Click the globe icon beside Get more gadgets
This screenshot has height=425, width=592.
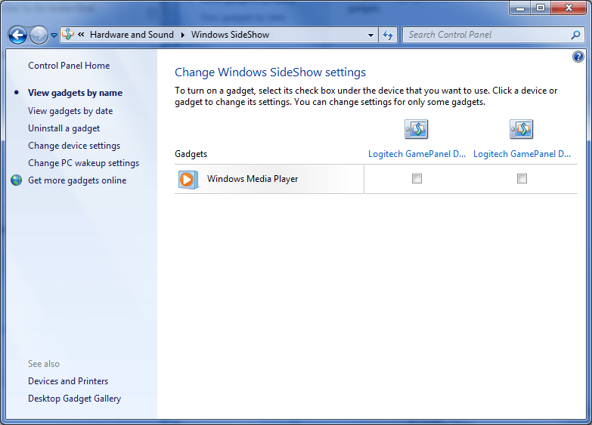[16, 180]
